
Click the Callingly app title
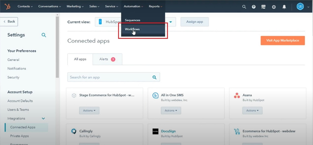tap(86, 131)
